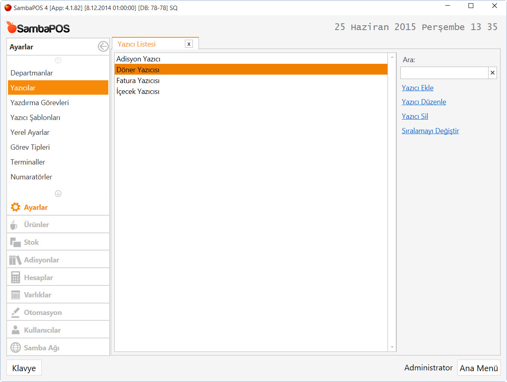
Task: Close the Yazıcı Listesi tab
Action: [189, 44]
